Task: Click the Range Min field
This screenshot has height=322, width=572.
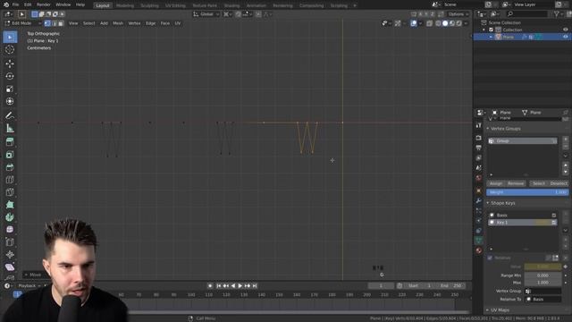Action: tap(543, 275)
